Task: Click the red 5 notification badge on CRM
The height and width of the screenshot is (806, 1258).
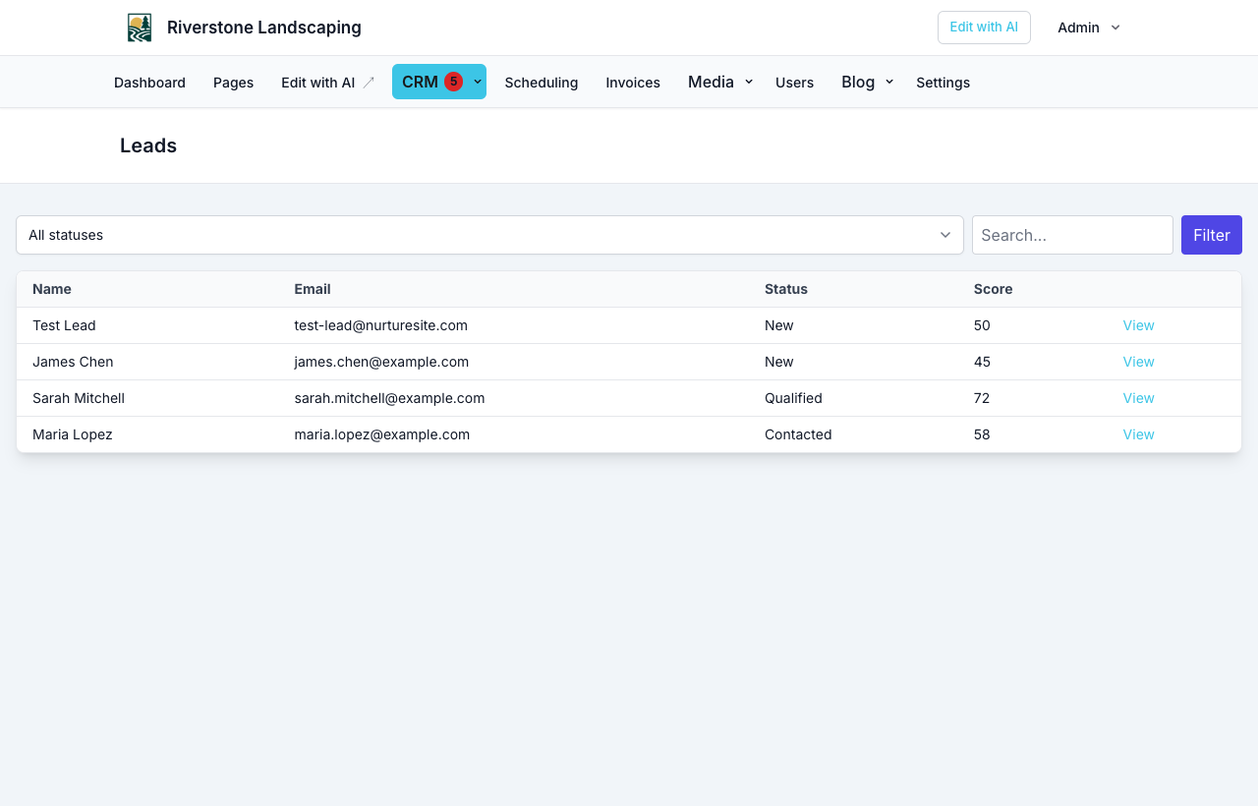Action: pos(453,82)
